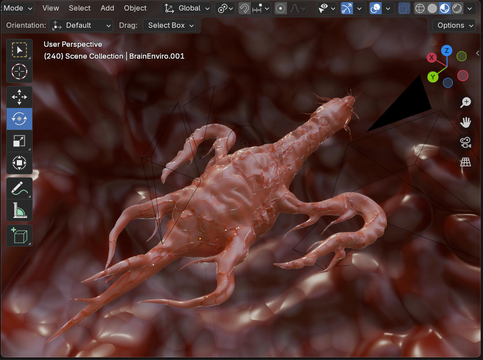The width and height of the screenshot is (483, 360).
Task: Select the Annotate pencil tool
Action: pyautogui.click(x=19, y=188)
